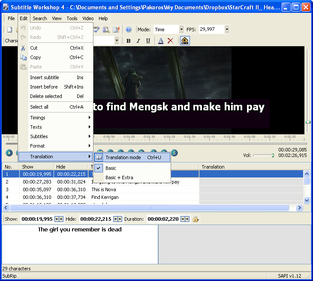Open the View menu
Viewport: 313px width, 281px height.
(57, 18)
